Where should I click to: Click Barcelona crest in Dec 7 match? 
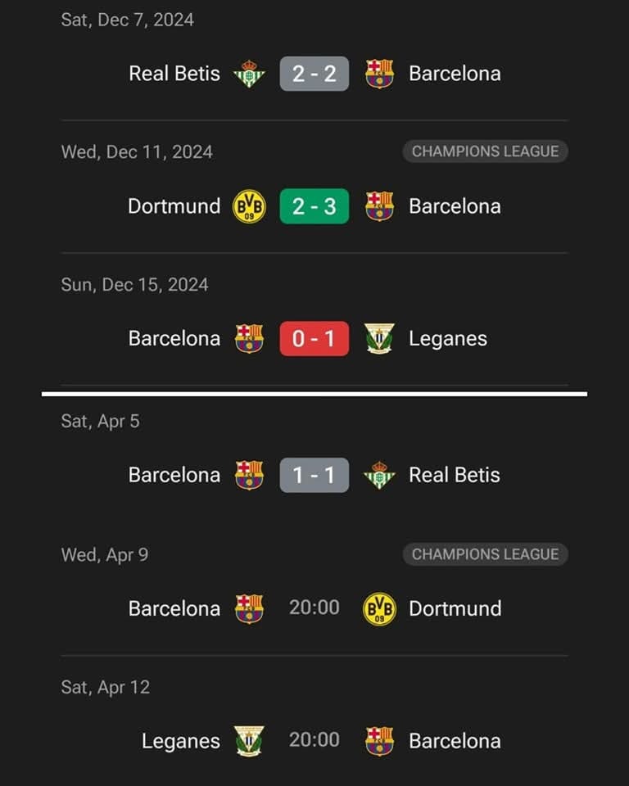(379, 74)
